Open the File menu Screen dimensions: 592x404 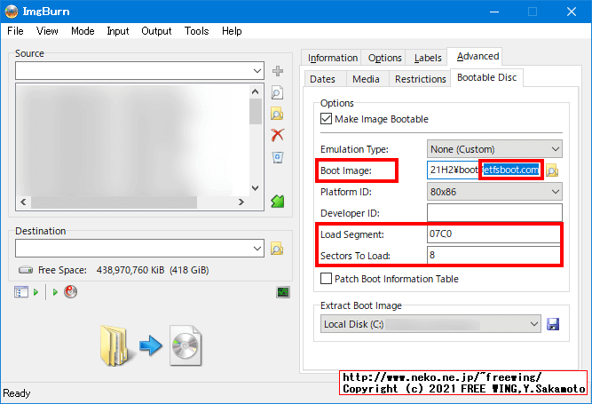pyautogui.click(x=15, y=31)
